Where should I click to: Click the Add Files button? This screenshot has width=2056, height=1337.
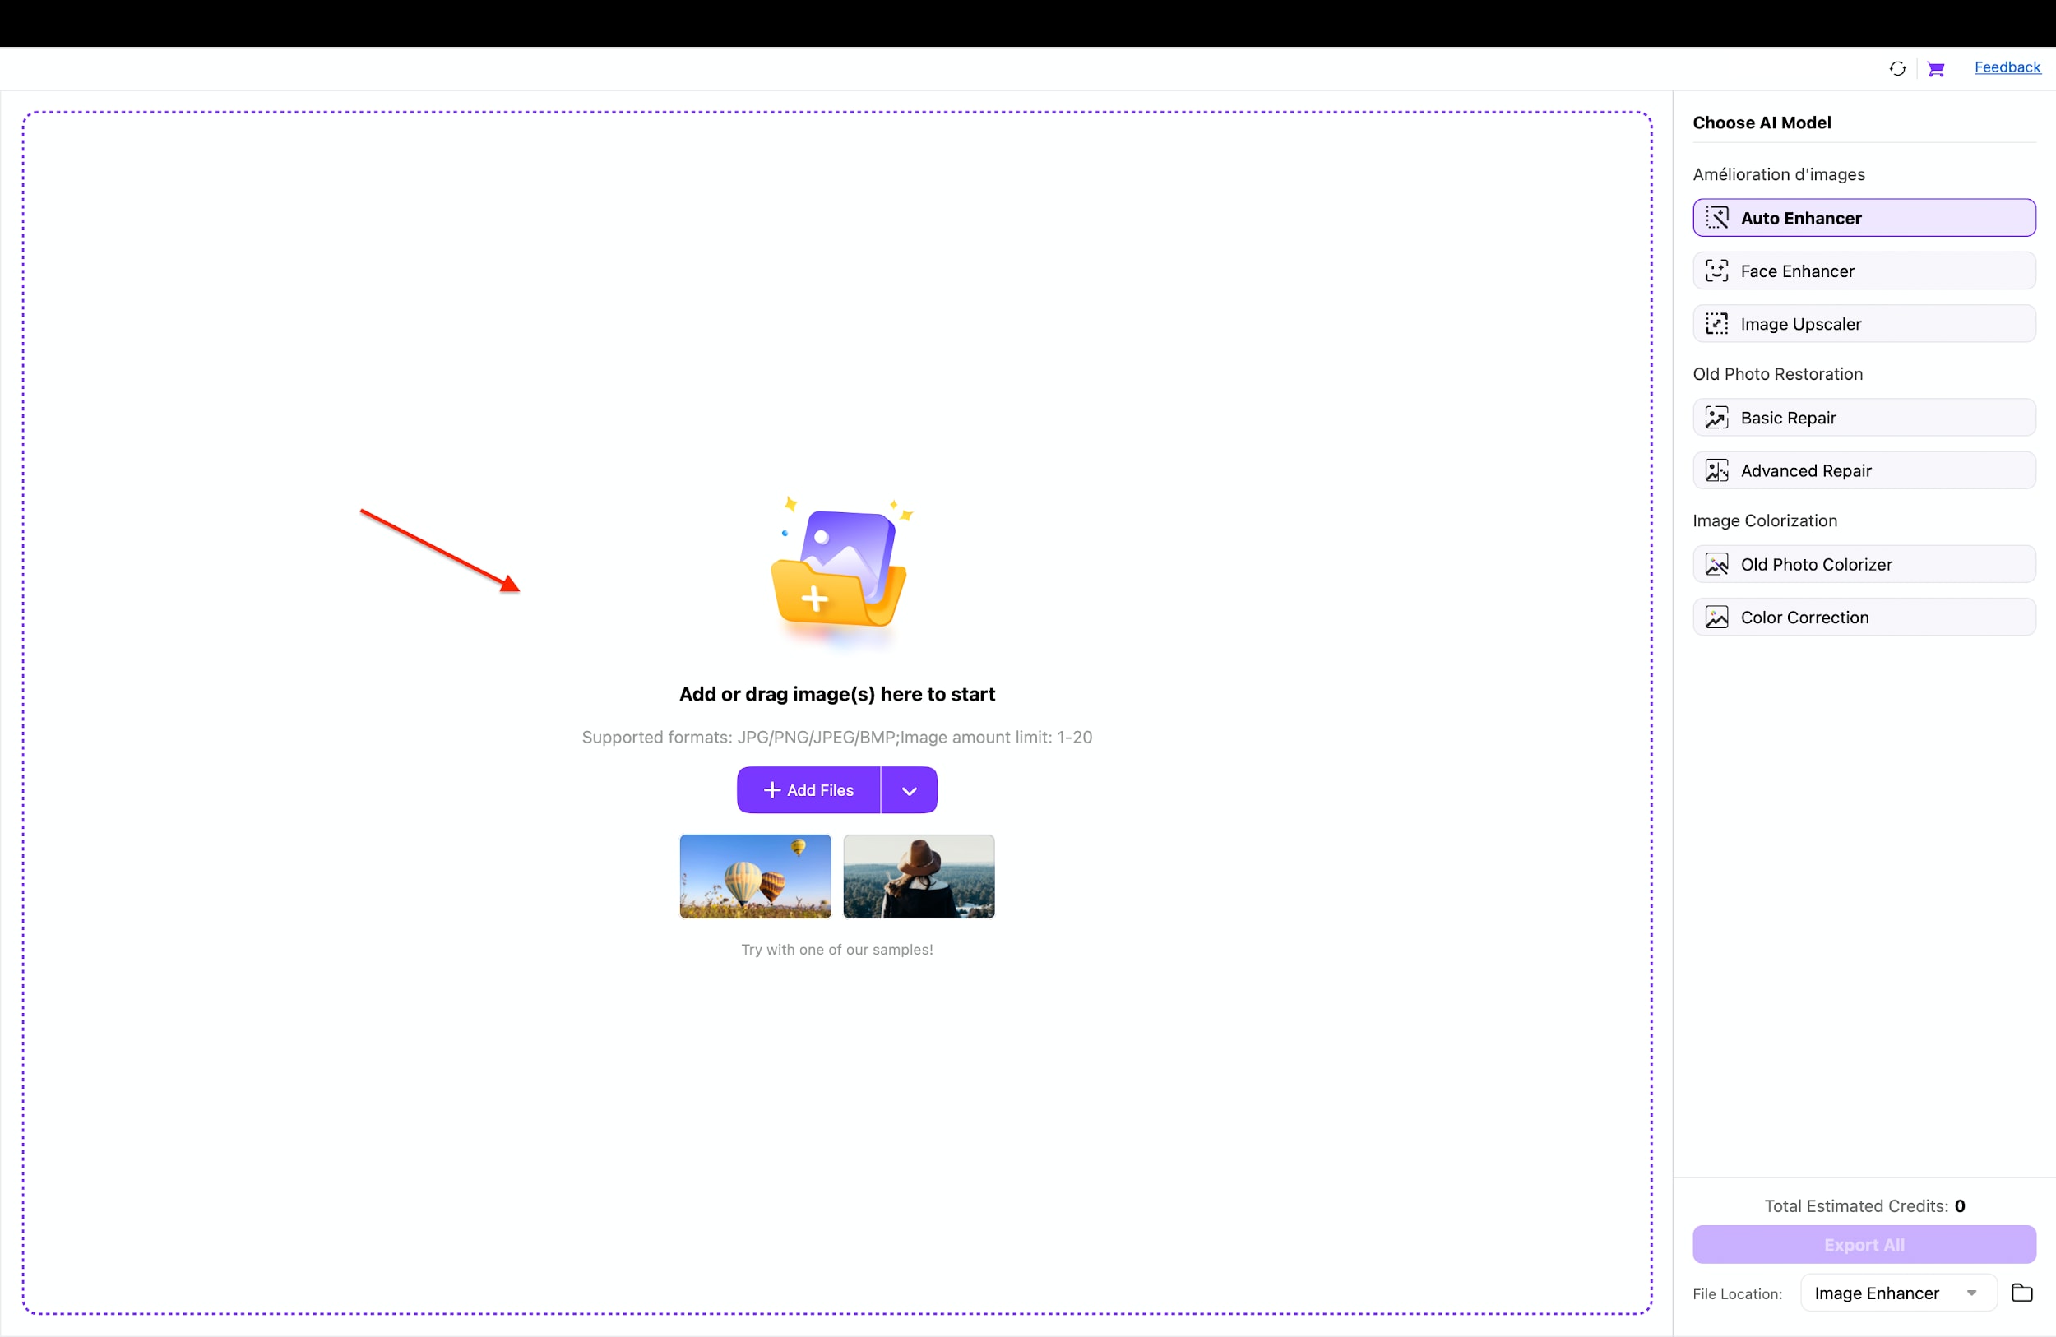(808, 789)
